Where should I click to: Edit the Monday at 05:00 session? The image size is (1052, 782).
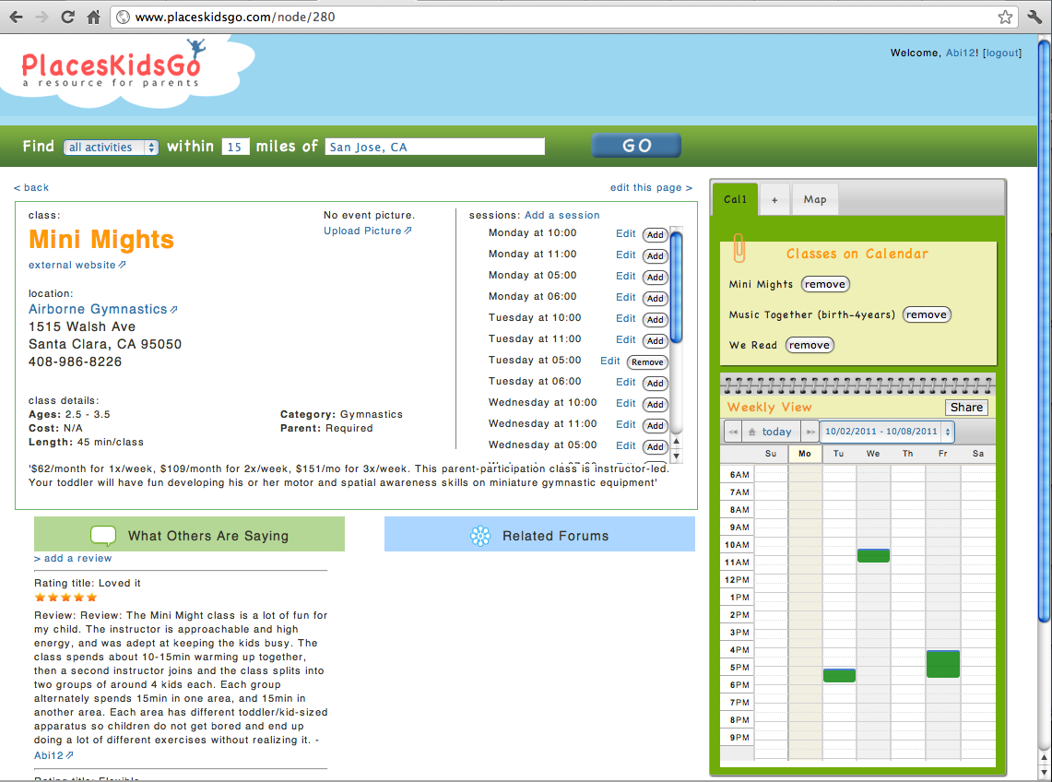[625, 276]
